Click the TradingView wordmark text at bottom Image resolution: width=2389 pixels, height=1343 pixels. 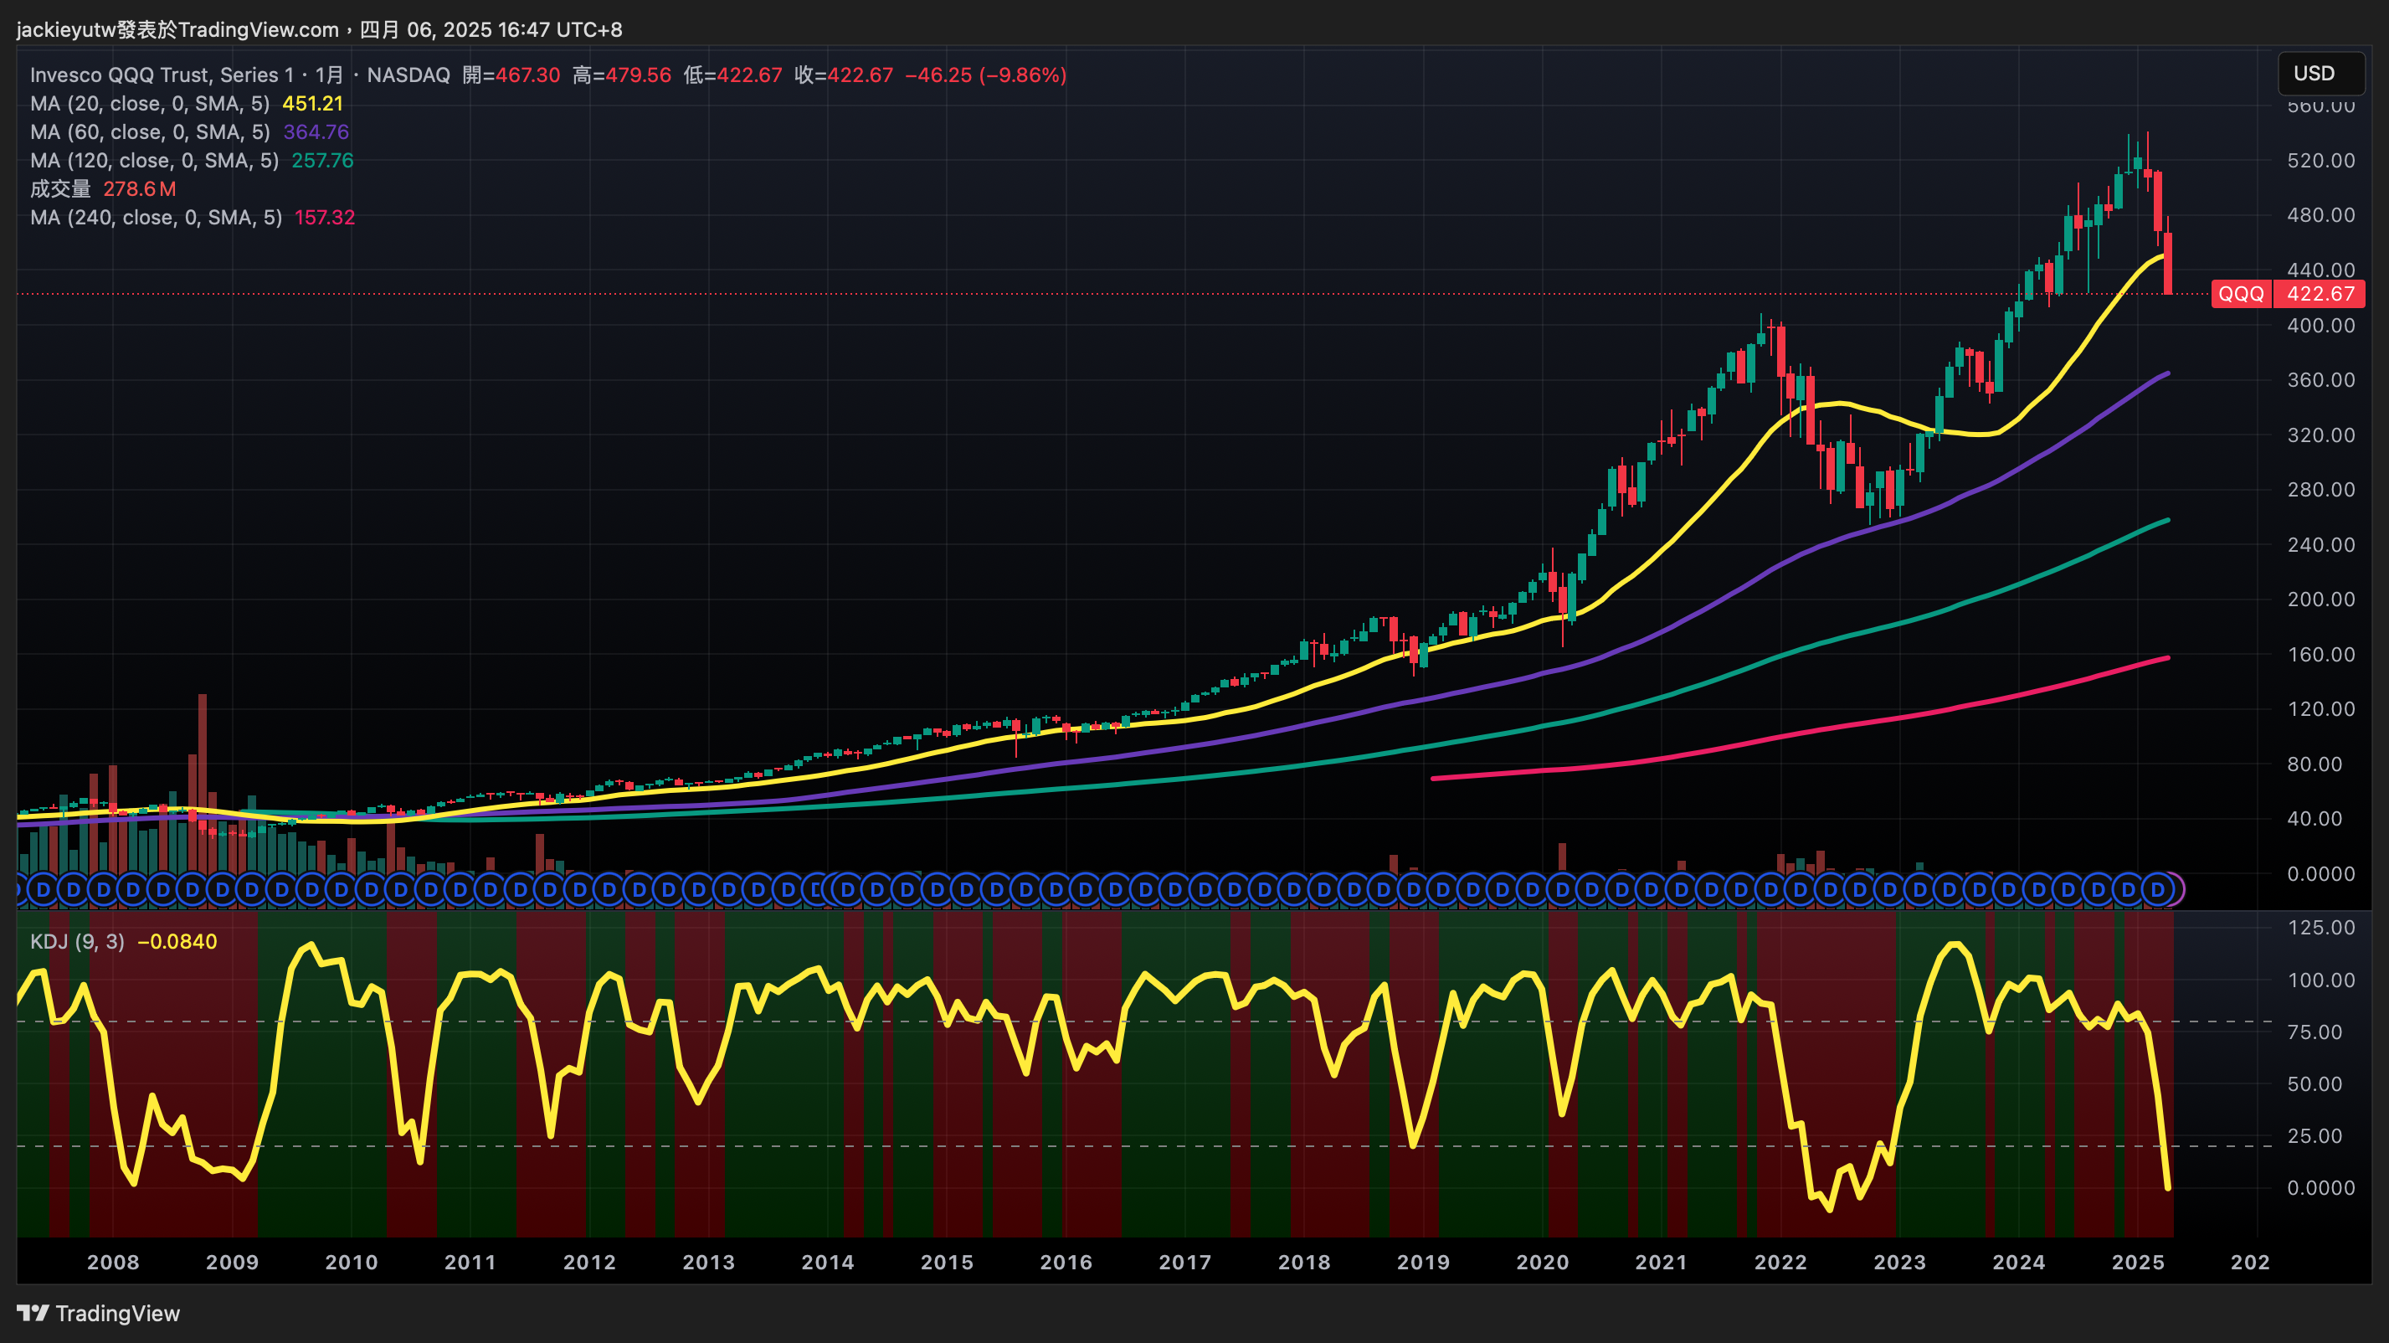[118, 1314]
